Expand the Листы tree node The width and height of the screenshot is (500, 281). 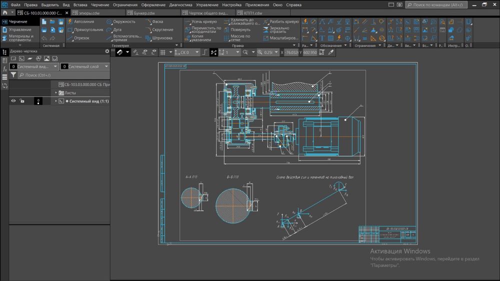pos(56,93)
